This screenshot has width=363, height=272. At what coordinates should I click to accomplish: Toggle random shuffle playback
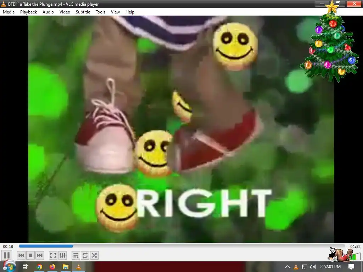point(94,255)
